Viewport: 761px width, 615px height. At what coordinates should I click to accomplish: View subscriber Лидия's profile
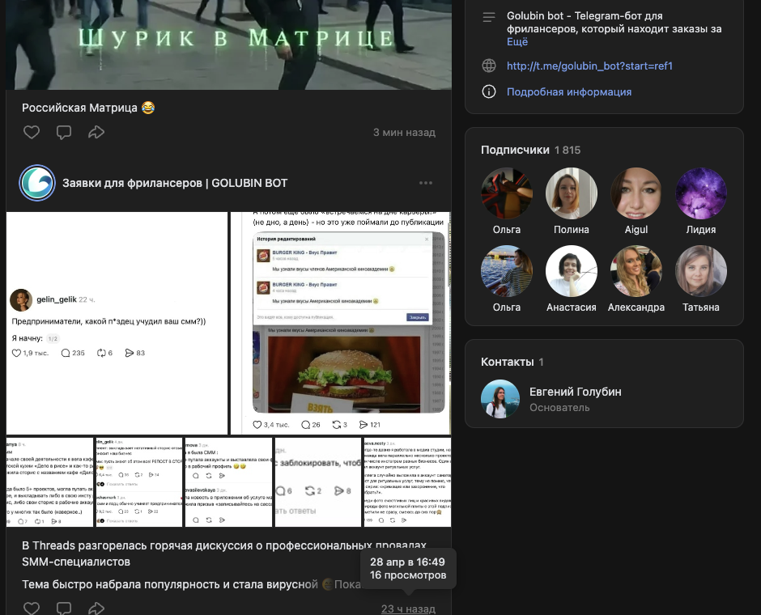point(701,193)
